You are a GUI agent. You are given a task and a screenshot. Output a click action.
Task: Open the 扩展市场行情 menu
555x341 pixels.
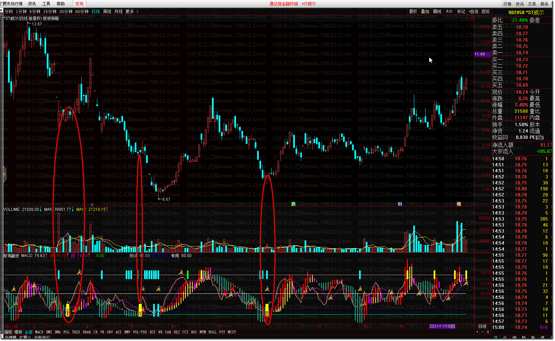point(11,4)
